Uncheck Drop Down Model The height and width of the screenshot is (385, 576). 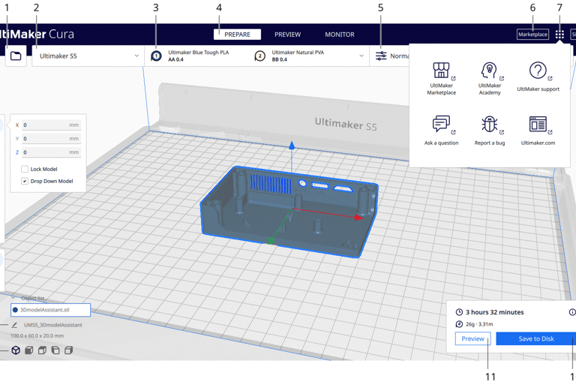pos(25,182)
